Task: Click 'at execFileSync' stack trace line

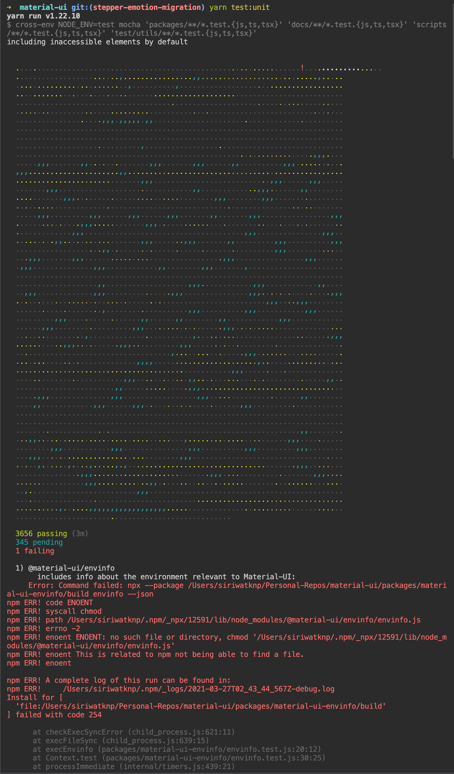Action: (121, 741)
